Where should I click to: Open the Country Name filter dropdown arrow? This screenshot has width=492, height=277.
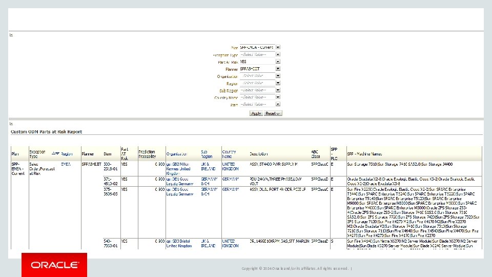coord(278,97)
